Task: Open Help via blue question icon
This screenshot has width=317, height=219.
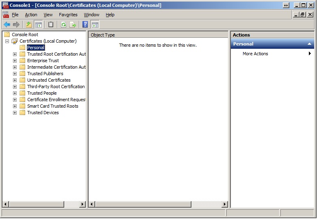Action: 85,25
